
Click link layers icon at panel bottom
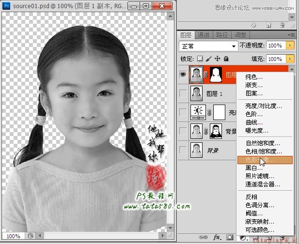(203, 237)
